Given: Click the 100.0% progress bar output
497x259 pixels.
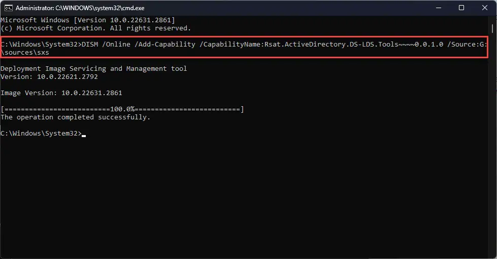Looking at the screenshot, I should [122, 109].
